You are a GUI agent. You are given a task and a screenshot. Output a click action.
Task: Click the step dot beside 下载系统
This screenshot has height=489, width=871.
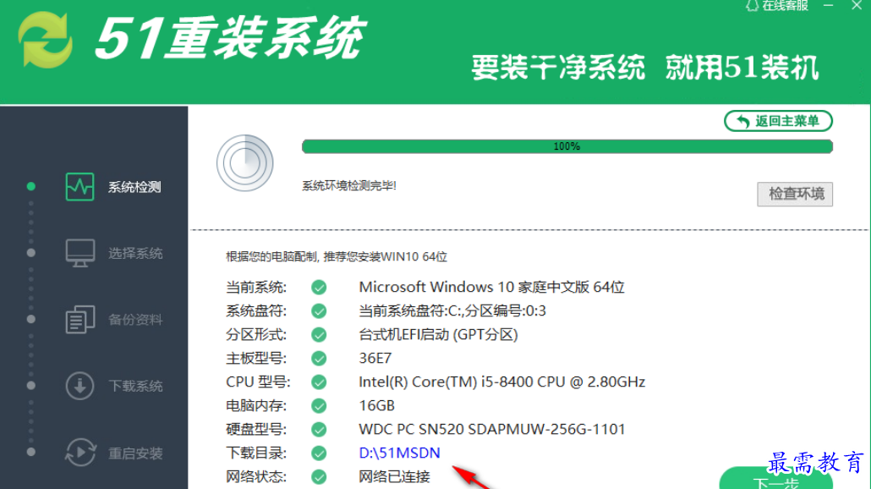pyautogui.click(x=31, y=386)
